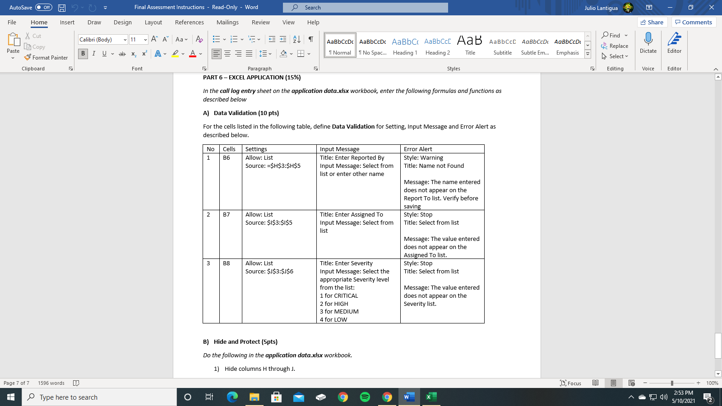The height and width of the screenshot is (406, 722).
Task: Activate the Format Painter tool
Action: tap(46, 57)
